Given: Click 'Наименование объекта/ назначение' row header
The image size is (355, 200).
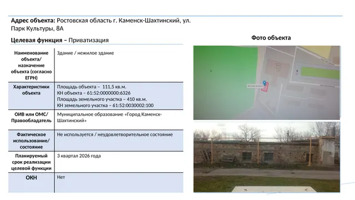Looking at the screenshot, I should coord(31,66).
